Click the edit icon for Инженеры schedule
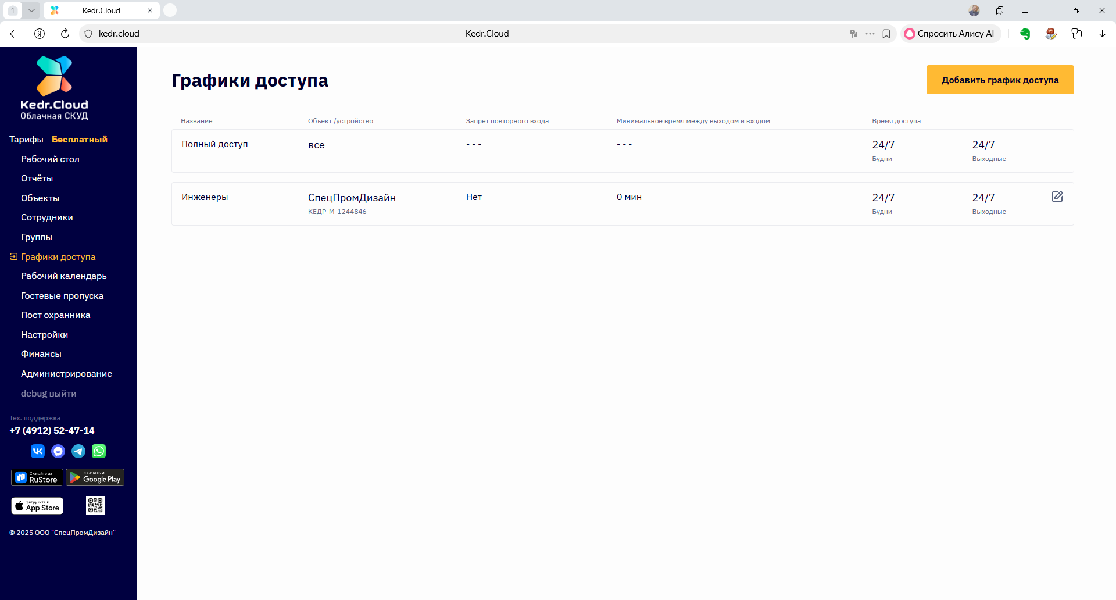The image size is (1116, 600). click(x=1057, y=197)
